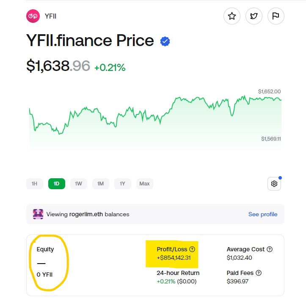Open the See profile link
The image size is (306, 302).
click(263, 214)
